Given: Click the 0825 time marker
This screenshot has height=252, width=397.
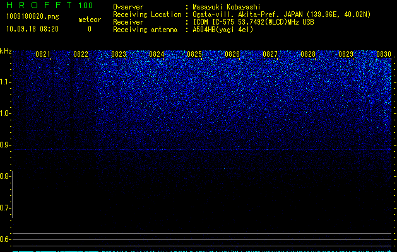Looking at the screenshot, I should coord(194,54).
